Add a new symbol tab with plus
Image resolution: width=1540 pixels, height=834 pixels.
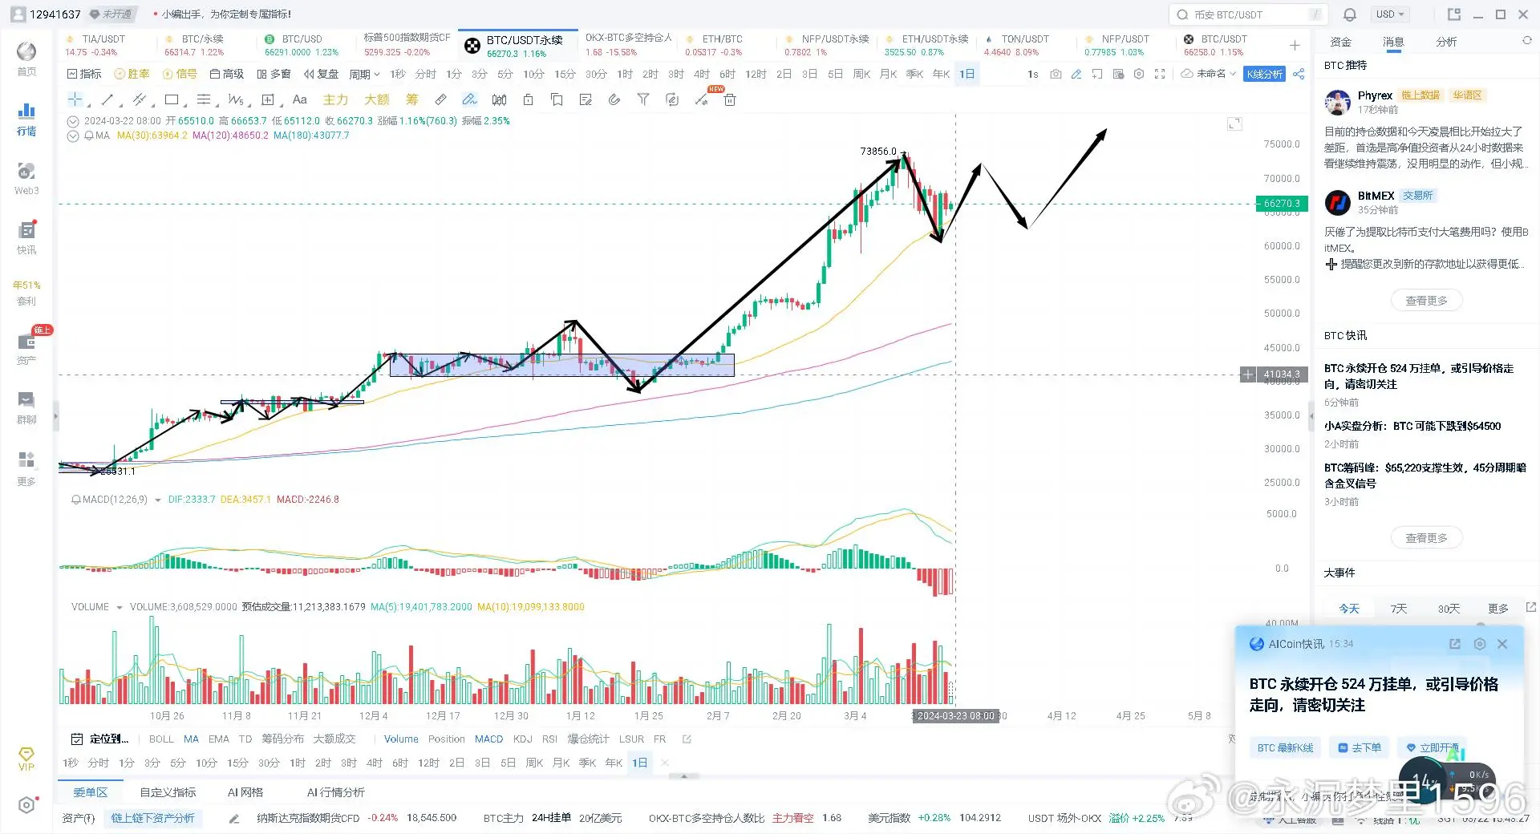tap(1295, 45)
